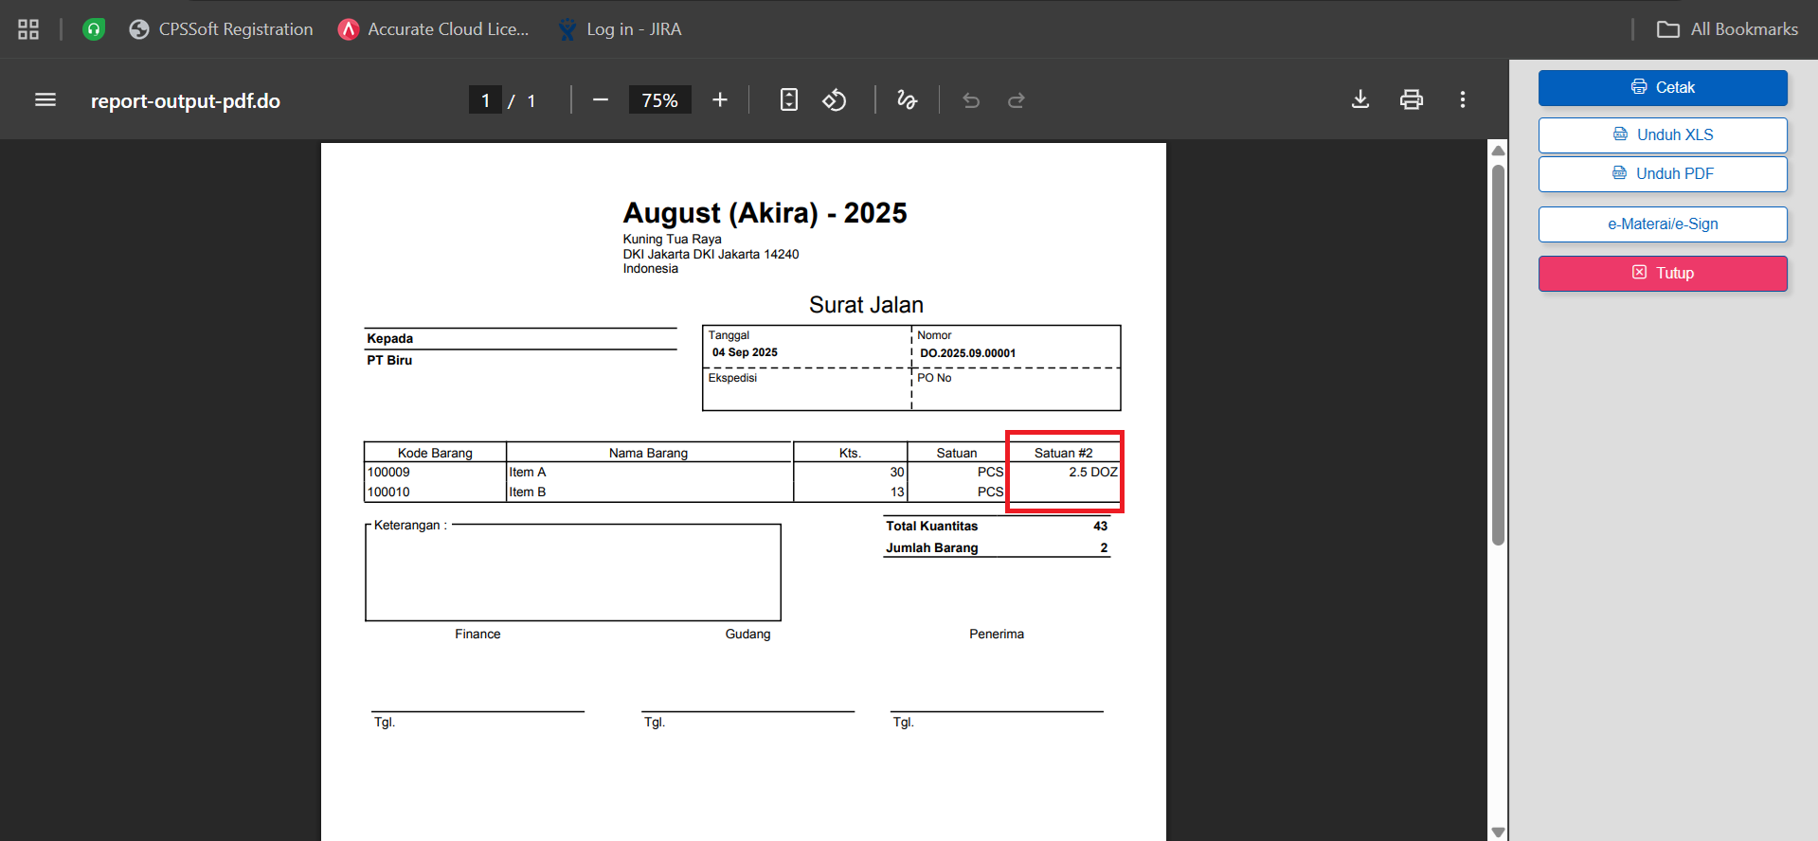Click the 75% zoom level field

click(x=659, y=100)
